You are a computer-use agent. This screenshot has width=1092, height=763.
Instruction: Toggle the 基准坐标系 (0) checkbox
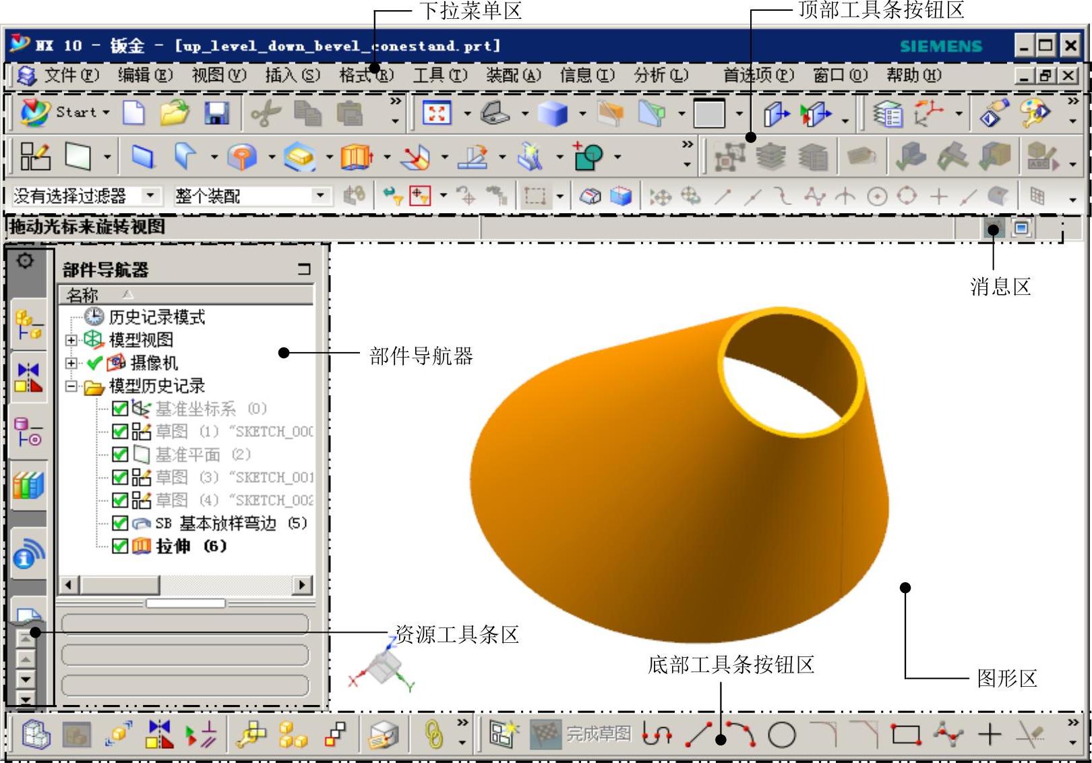click(x=120, y=409)
